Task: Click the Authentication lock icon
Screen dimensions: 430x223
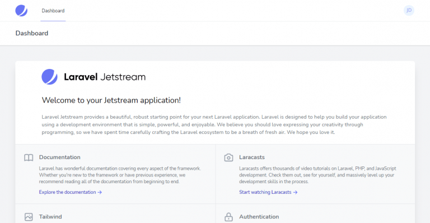Action: coord(228,217)
